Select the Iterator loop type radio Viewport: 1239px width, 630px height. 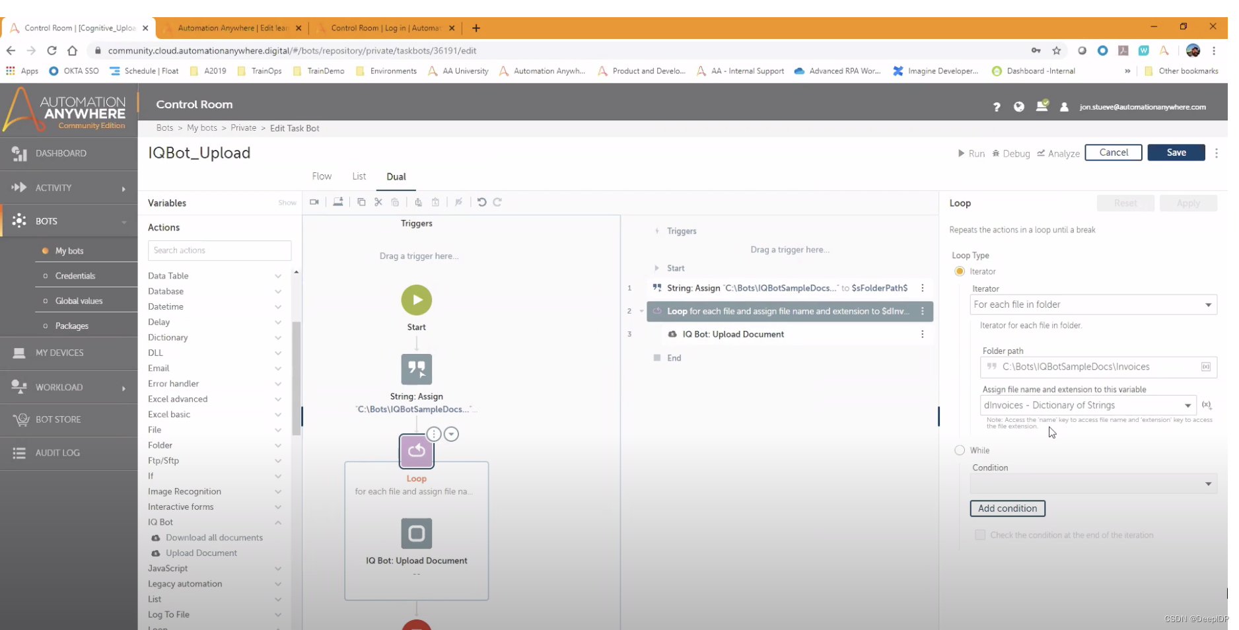[960, 271]
